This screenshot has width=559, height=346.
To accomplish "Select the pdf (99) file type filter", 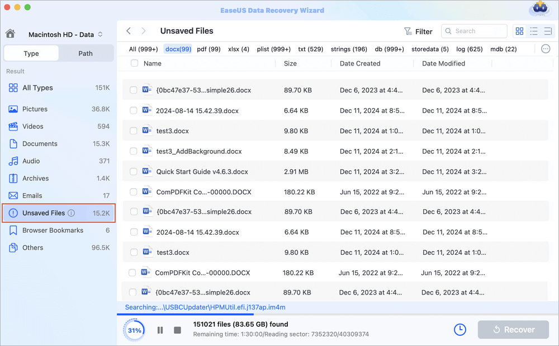I will click(209, 49).
